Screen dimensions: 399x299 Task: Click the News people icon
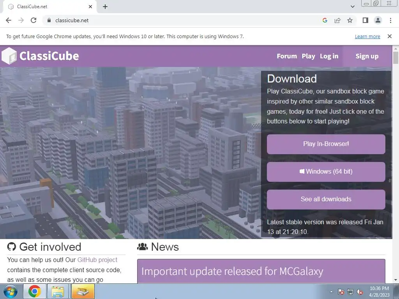(143, 246)
